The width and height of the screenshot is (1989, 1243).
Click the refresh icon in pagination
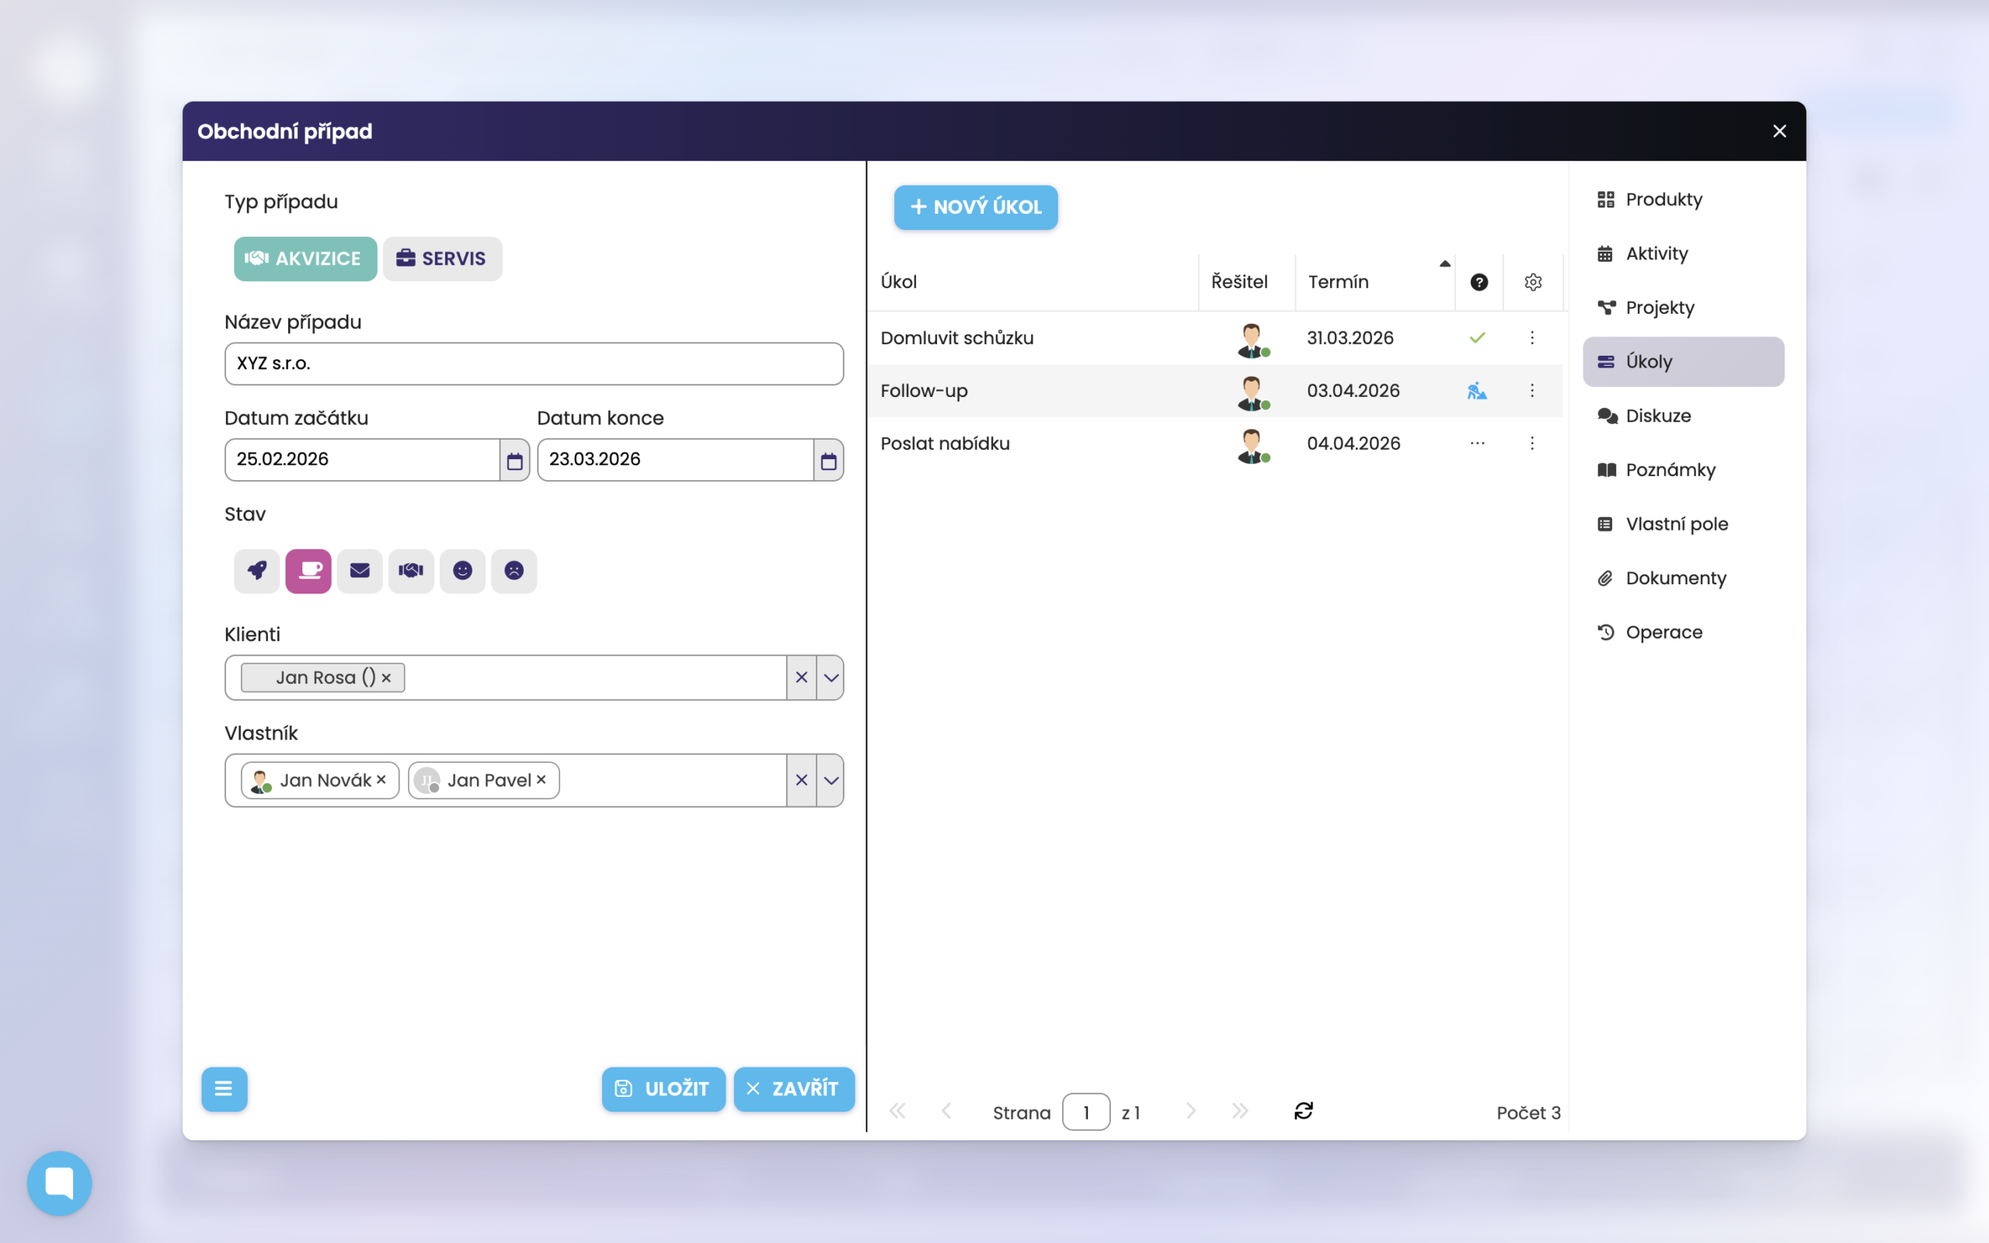pos(1304,1112)
